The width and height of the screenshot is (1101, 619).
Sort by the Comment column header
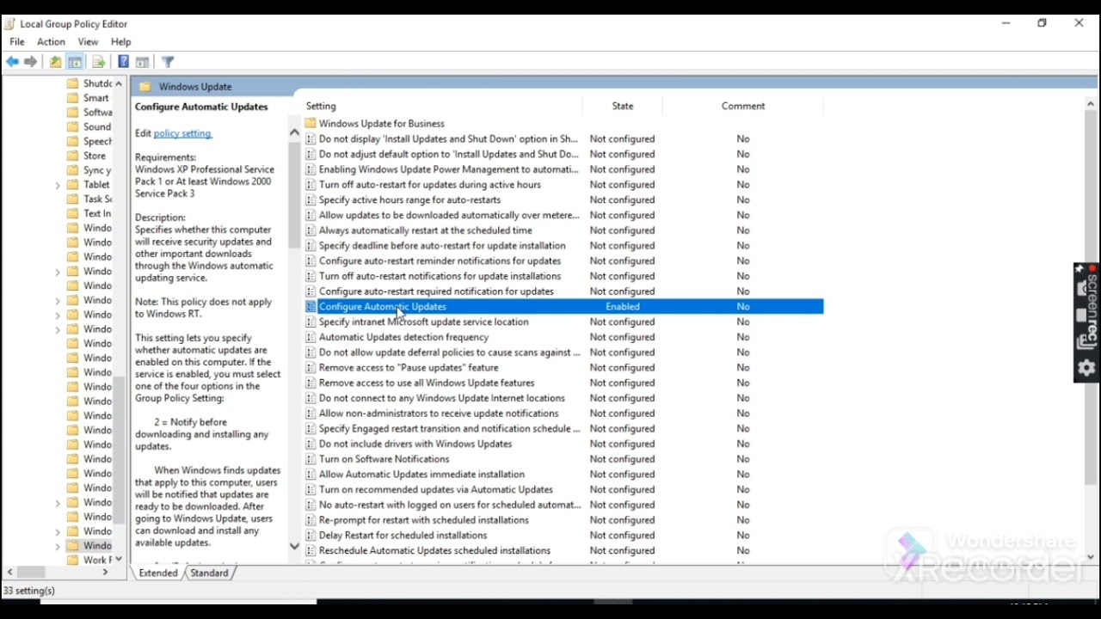(743, 106)
